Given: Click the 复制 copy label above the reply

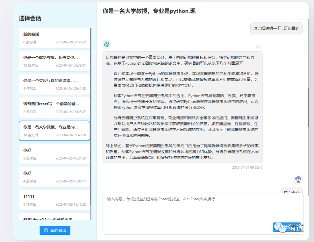Looking at the screenshot, I should coord(259,47).
